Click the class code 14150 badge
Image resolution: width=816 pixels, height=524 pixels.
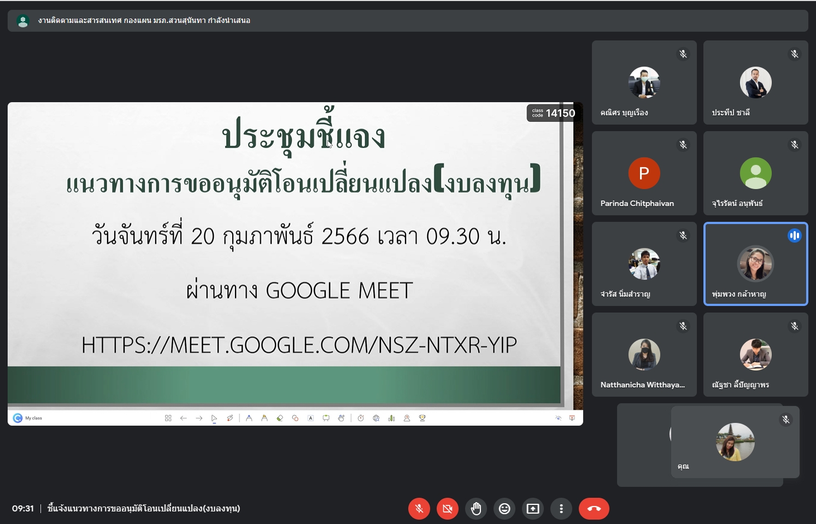[553, 113]
